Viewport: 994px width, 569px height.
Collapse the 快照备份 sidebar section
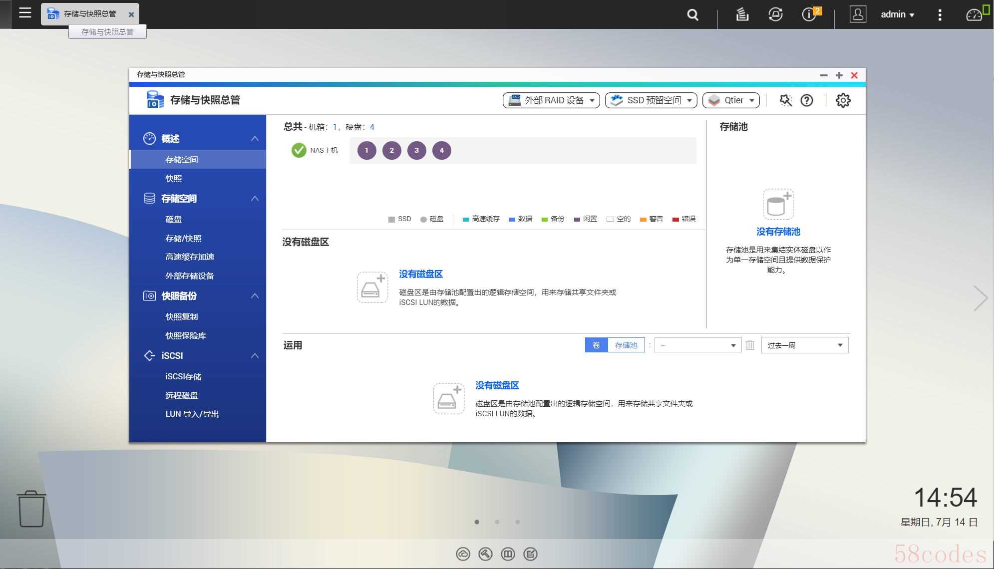pyautogui.click(x=255, y=296)
